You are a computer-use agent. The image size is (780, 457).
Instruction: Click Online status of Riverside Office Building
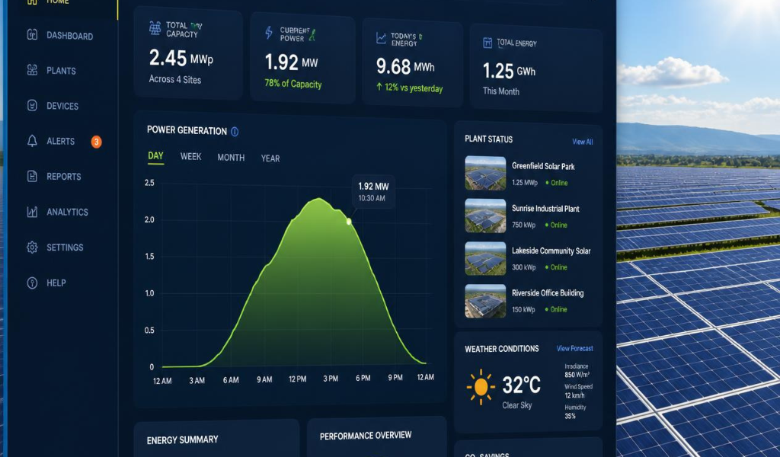tap(556, 309)
